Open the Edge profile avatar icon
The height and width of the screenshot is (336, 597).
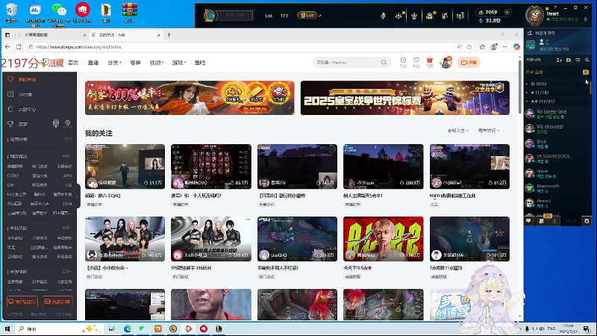pos(494,46)
